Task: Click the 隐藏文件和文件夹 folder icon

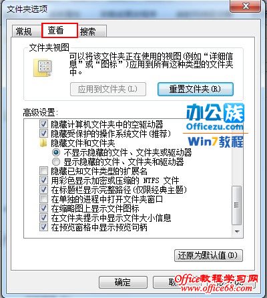Action: 43,143
